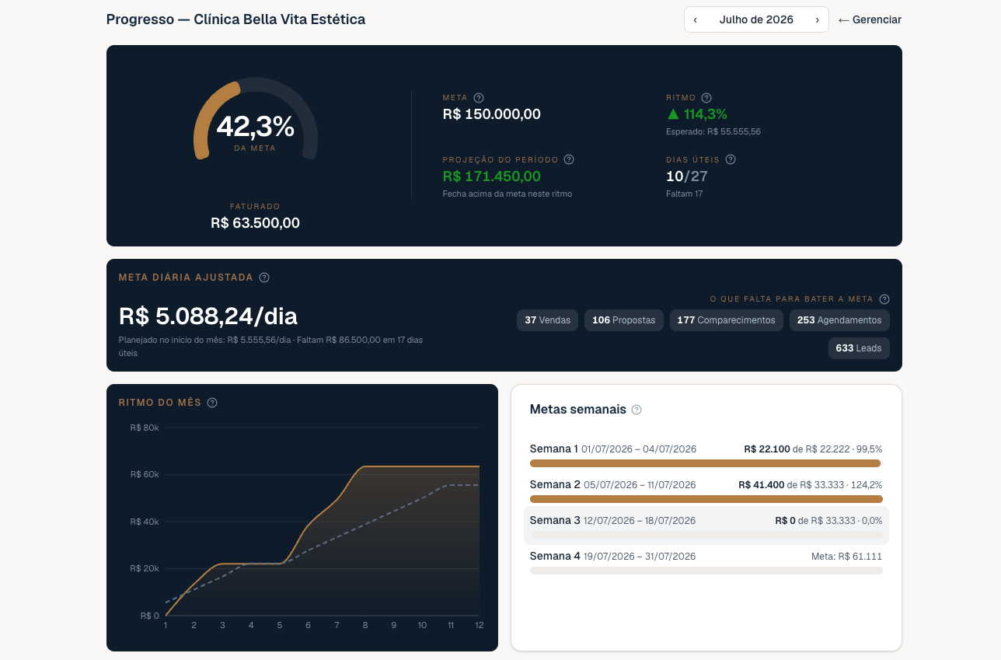Click the Meta: R$ 61.111 text
1001x660 pixels.
846,556
